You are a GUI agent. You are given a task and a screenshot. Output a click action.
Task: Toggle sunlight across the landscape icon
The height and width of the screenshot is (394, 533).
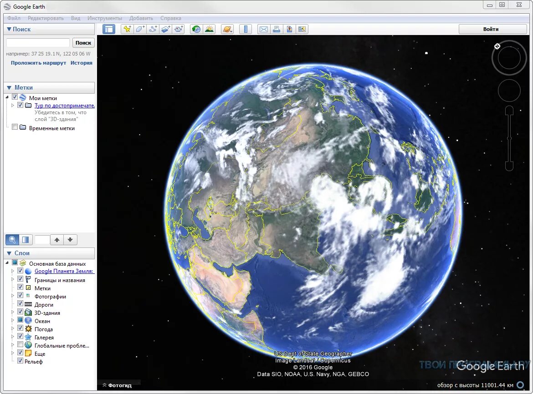point(210,29)
